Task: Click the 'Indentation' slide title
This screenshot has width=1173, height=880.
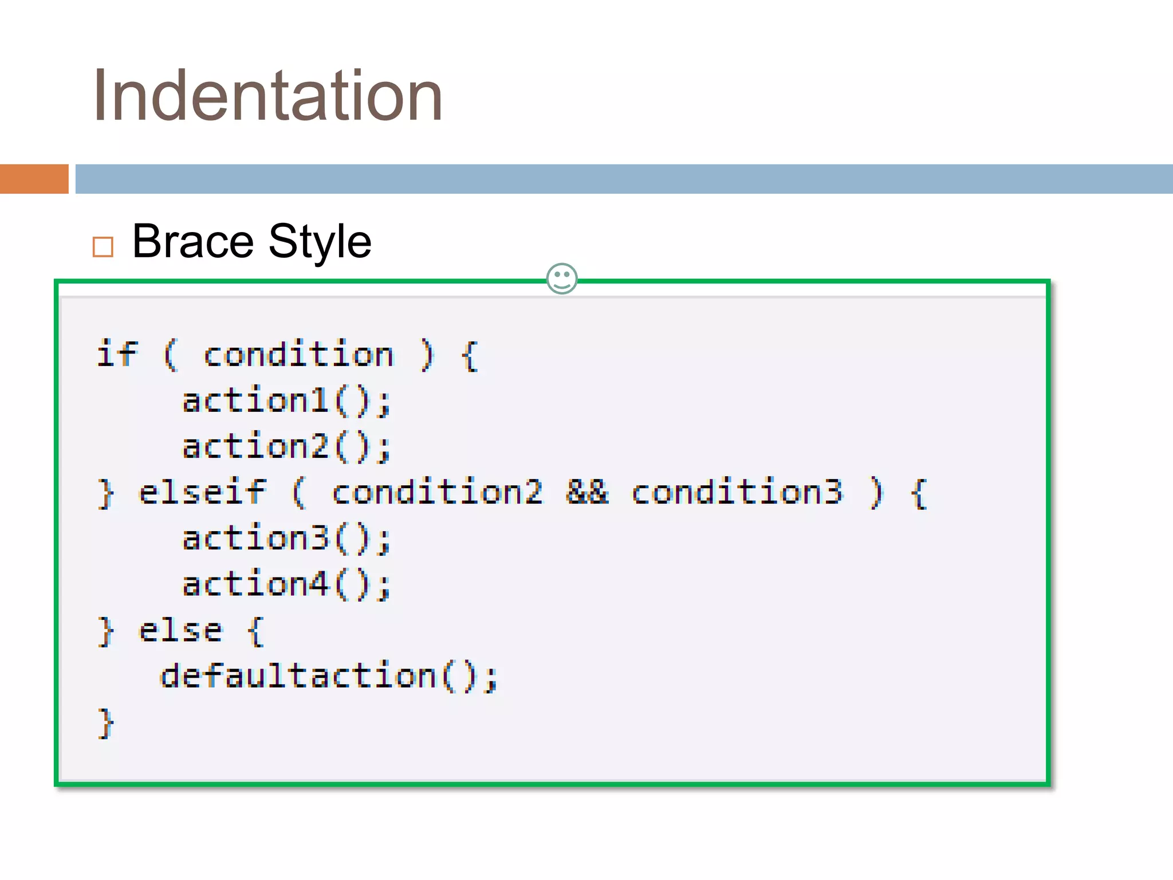Action: (x=267, y=95)
